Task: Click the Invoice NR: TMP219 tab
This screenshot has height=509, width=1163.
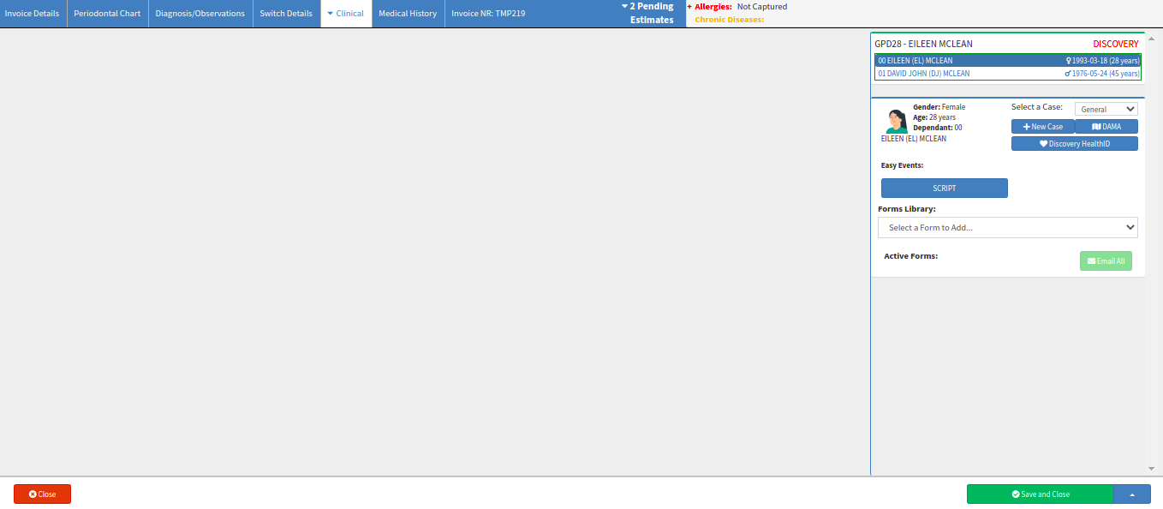Action: click(488, 14)
